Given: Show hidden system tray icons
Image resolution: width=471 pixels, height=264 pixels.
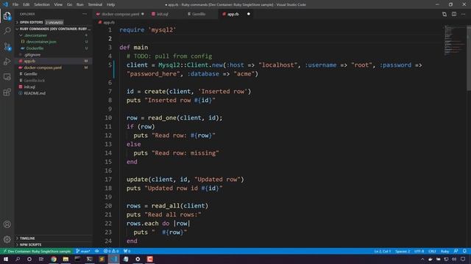Looking at the screenshot, I should (x=422, y=259).
